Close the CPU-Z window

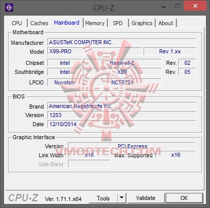[x=195, y=6]
